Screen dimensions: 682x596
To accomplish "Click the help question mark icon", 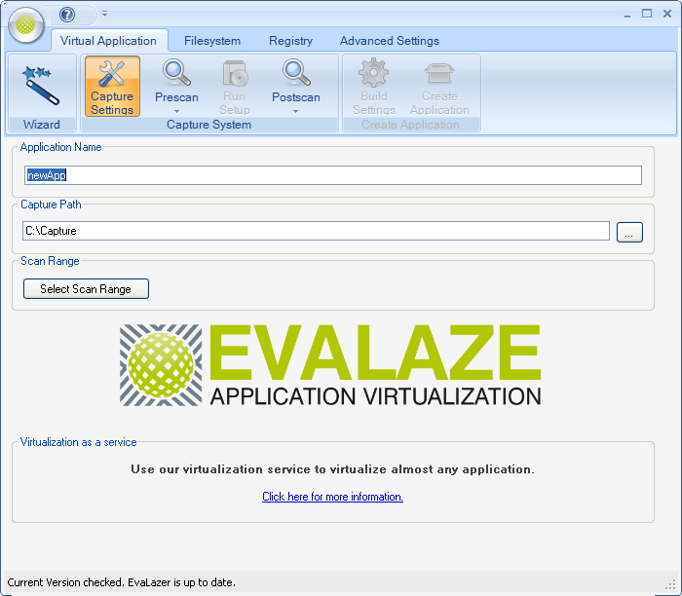I will click(x=67, y=15).
